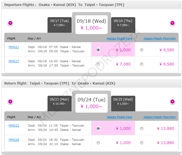Go to previous departure dates arrow

click(10, 23)
